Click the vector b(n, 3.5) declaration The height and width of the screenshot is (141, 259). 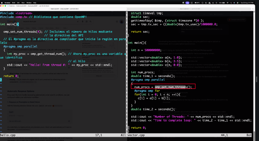[156, 61]
